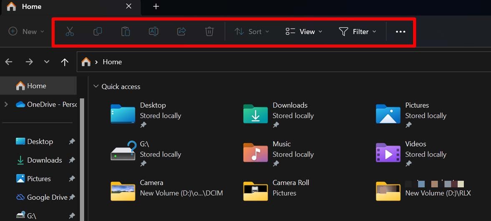
Task: Go up one folder level arrow
Action: pyautogui.click(x=65, y=62)
